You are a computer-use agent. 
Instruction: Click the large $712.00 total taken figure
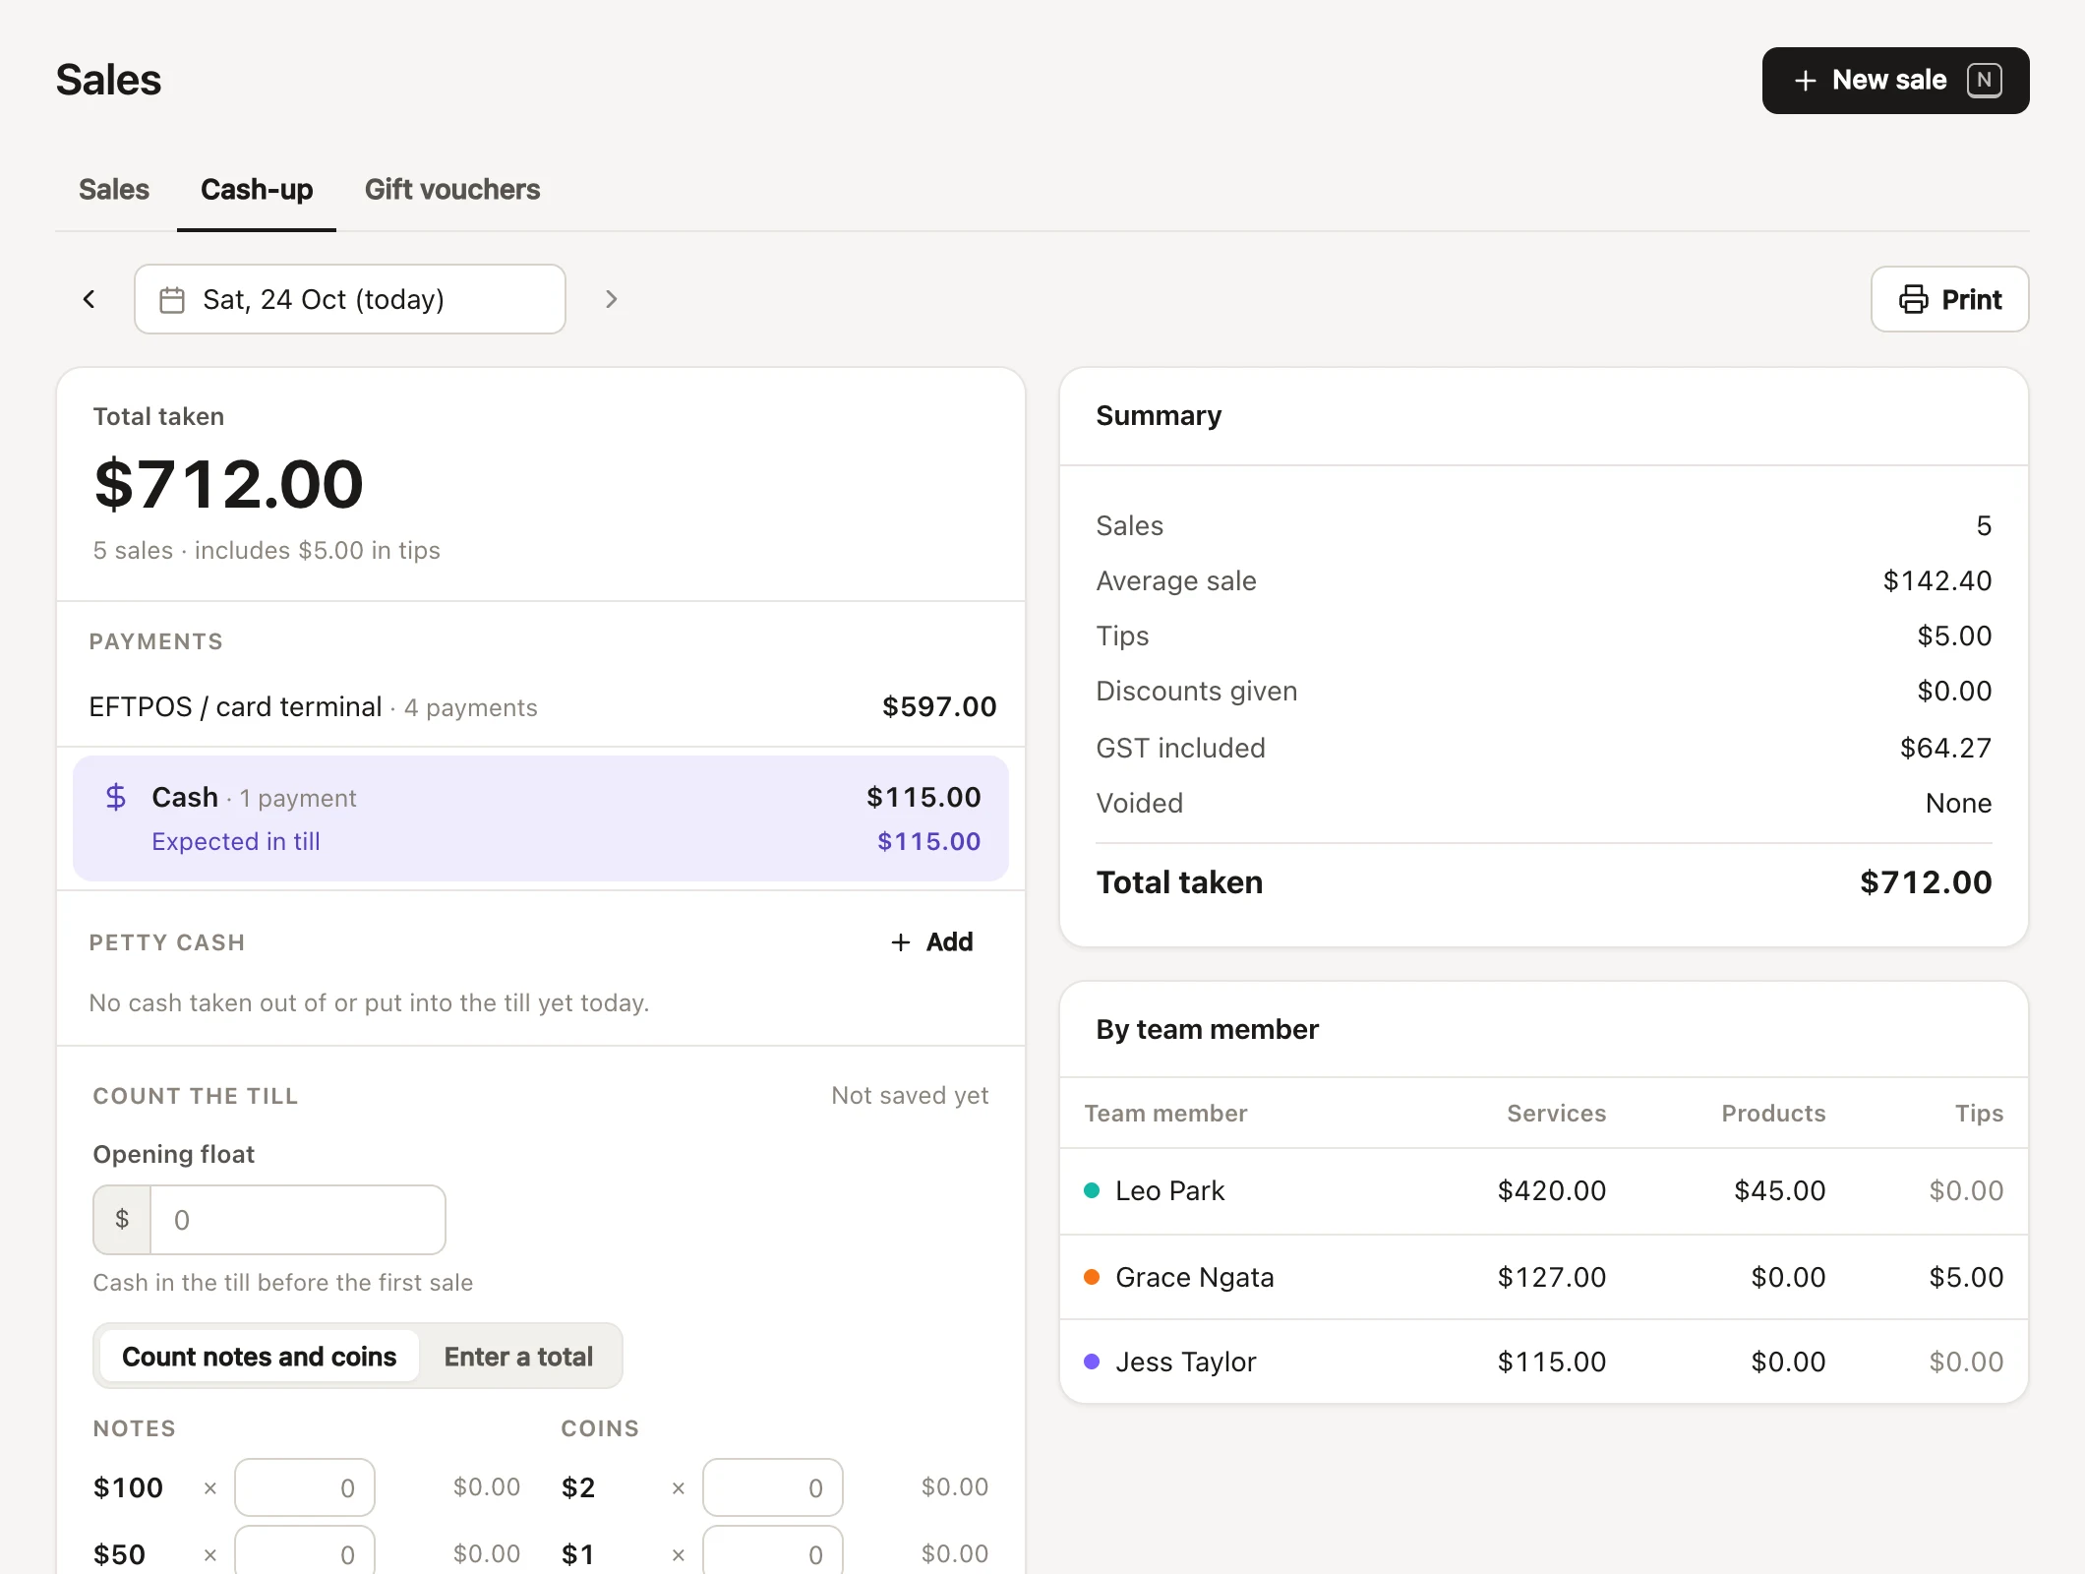click(228, 484)
